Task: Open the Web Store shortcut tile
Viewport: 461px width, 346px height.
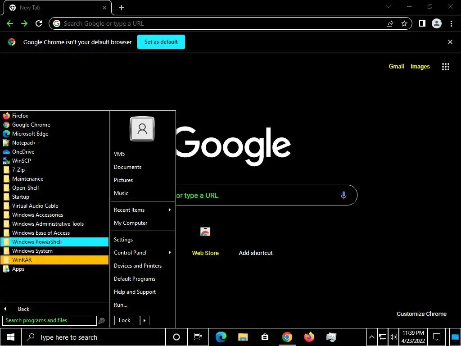Action: pos(205,241)
